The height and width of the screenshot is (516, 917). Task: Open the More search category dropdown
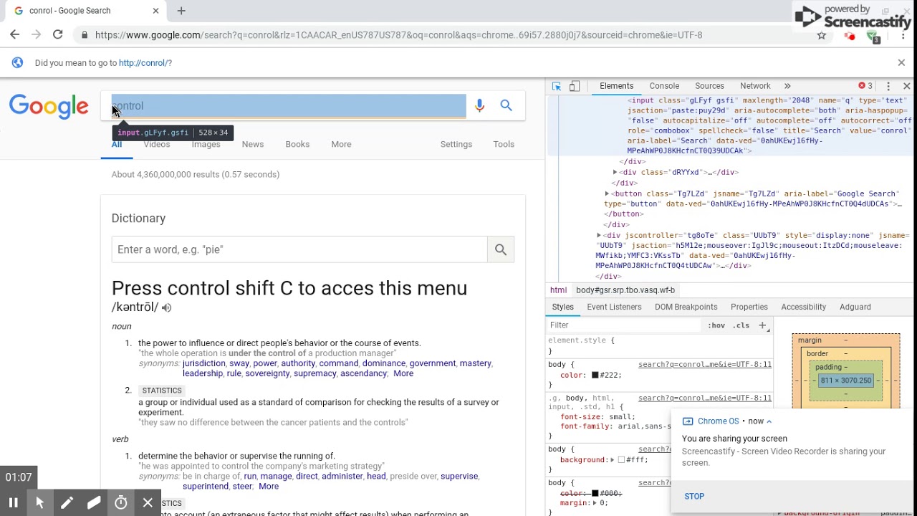(x=341, y=144)
